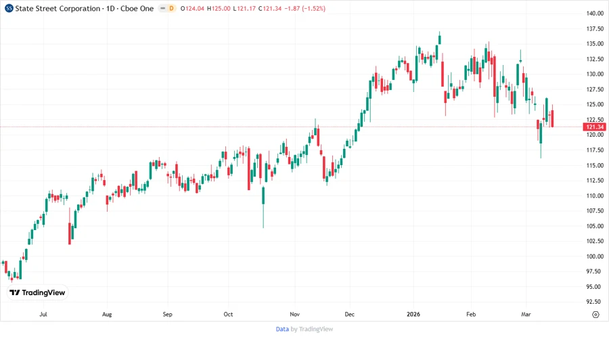Click the 102.50 price axis label
Screen dimensions: 609x337
click(x=595, y=241)
